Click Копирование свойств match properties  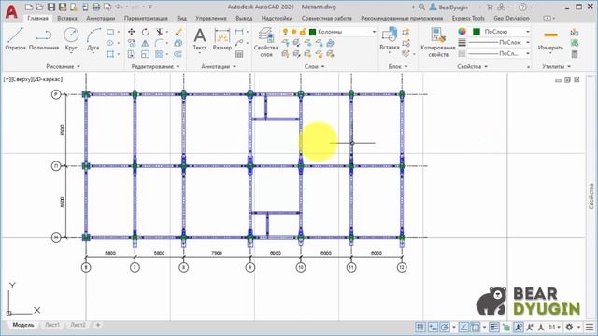[438, 42]
